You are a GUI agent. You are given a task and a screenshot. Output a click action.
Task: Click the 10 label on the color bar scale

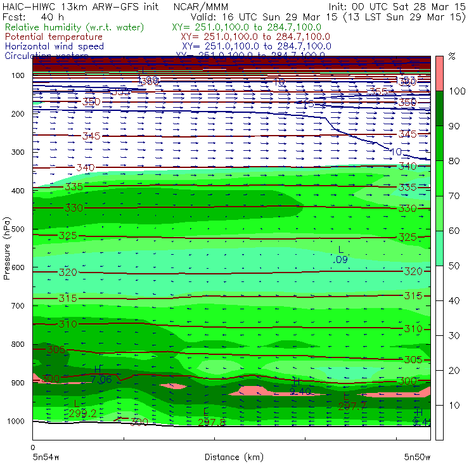pyautogui.click(x=454, y=406)
